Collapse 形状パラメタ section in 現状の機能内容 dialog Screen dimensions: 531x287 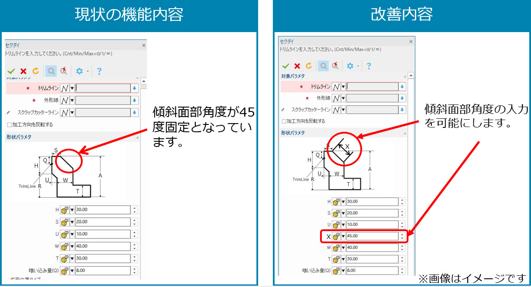(137, 137)
